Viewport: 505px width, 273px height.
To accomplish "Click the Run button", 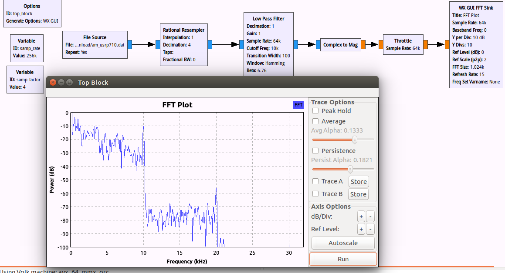I will point(343,259).
